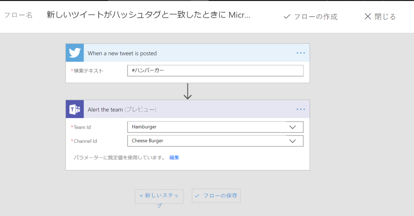Edit the flow name text field

(x=148, y=15)
